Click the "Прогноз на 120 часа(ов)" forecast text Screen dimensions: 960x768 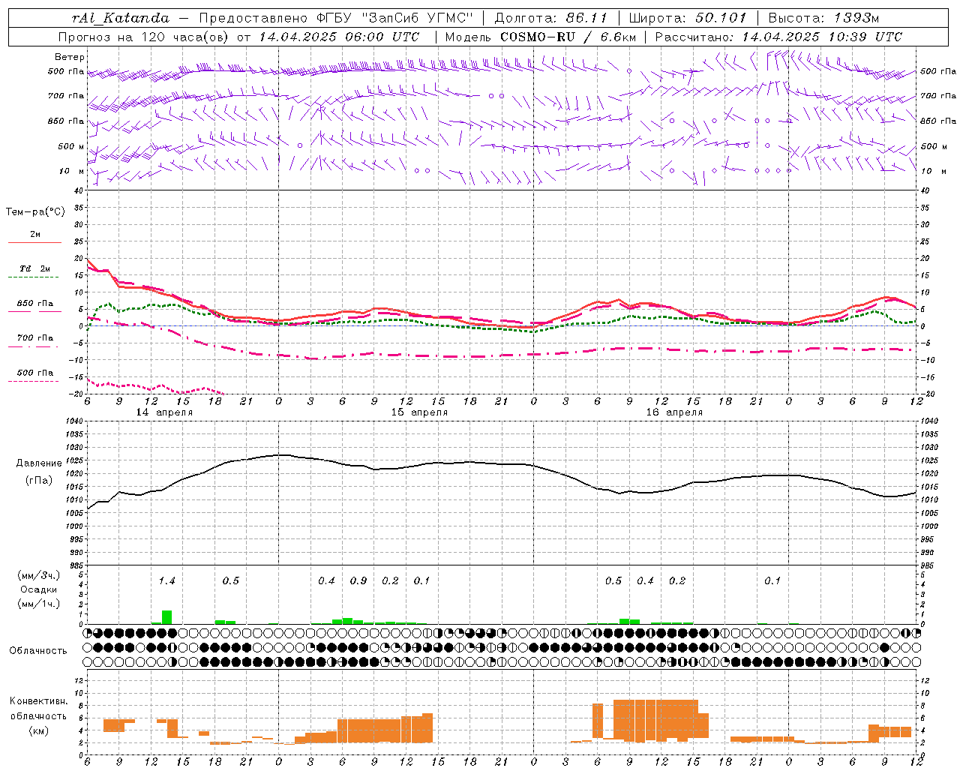pyautogui.click(x=143, y=37)
